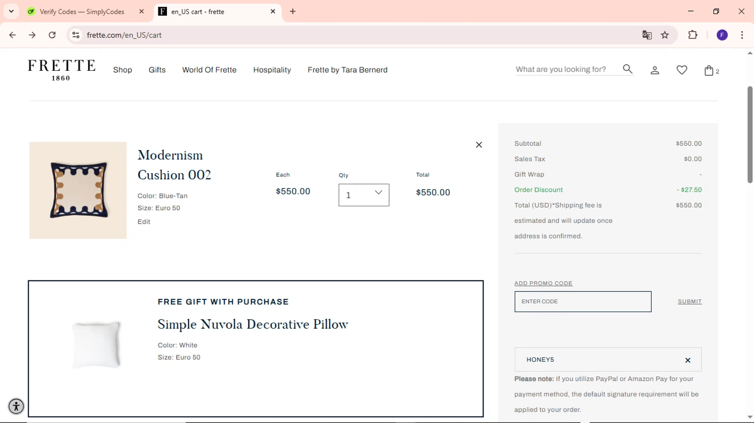
Task: Open a new browser tab
Action: (293, 12)
